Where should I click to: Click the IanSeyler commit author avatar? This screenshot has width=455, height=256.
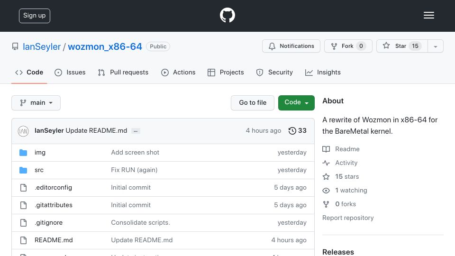(23, 131)
